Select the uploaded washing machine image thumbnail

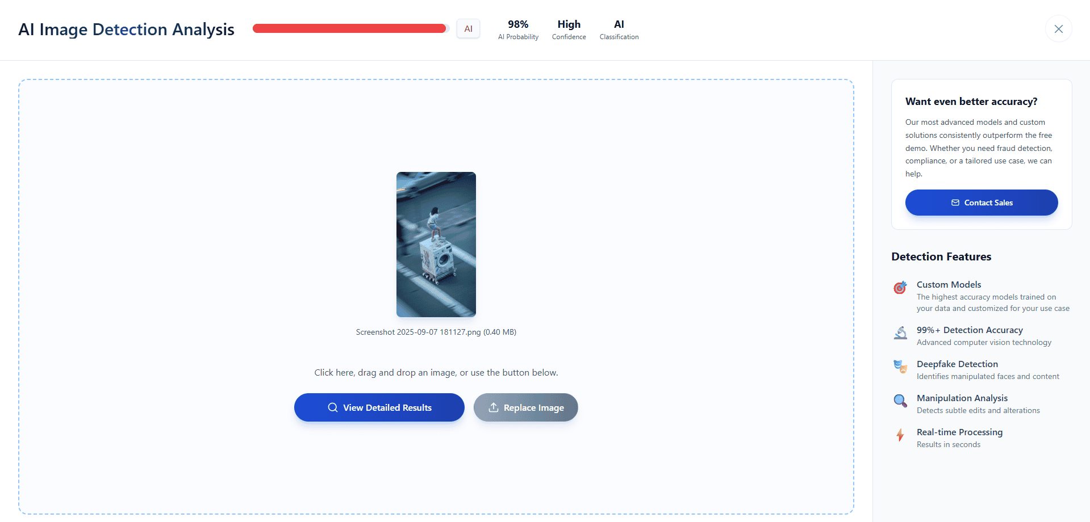click(436, 245)
